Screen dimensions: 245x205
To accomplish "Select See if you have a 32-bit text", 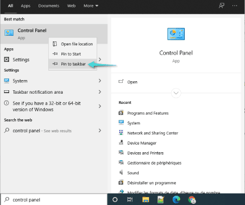I will (x=47, y=106).
